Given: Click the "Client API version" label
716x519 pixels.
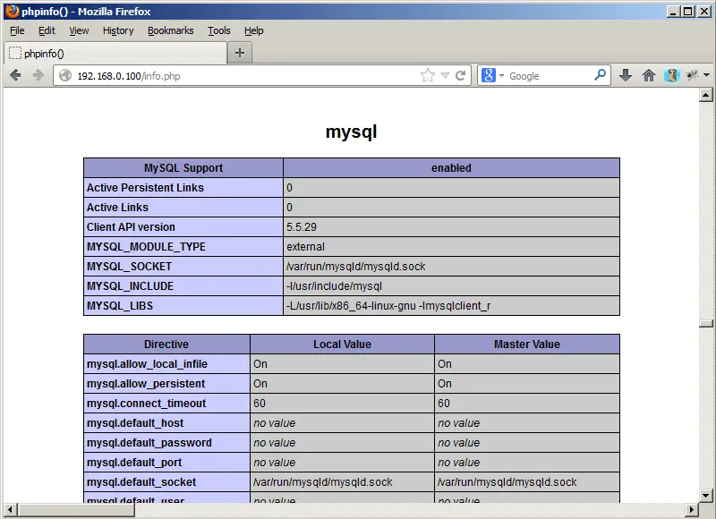Looking at the screenshot, I should point(131,227).
